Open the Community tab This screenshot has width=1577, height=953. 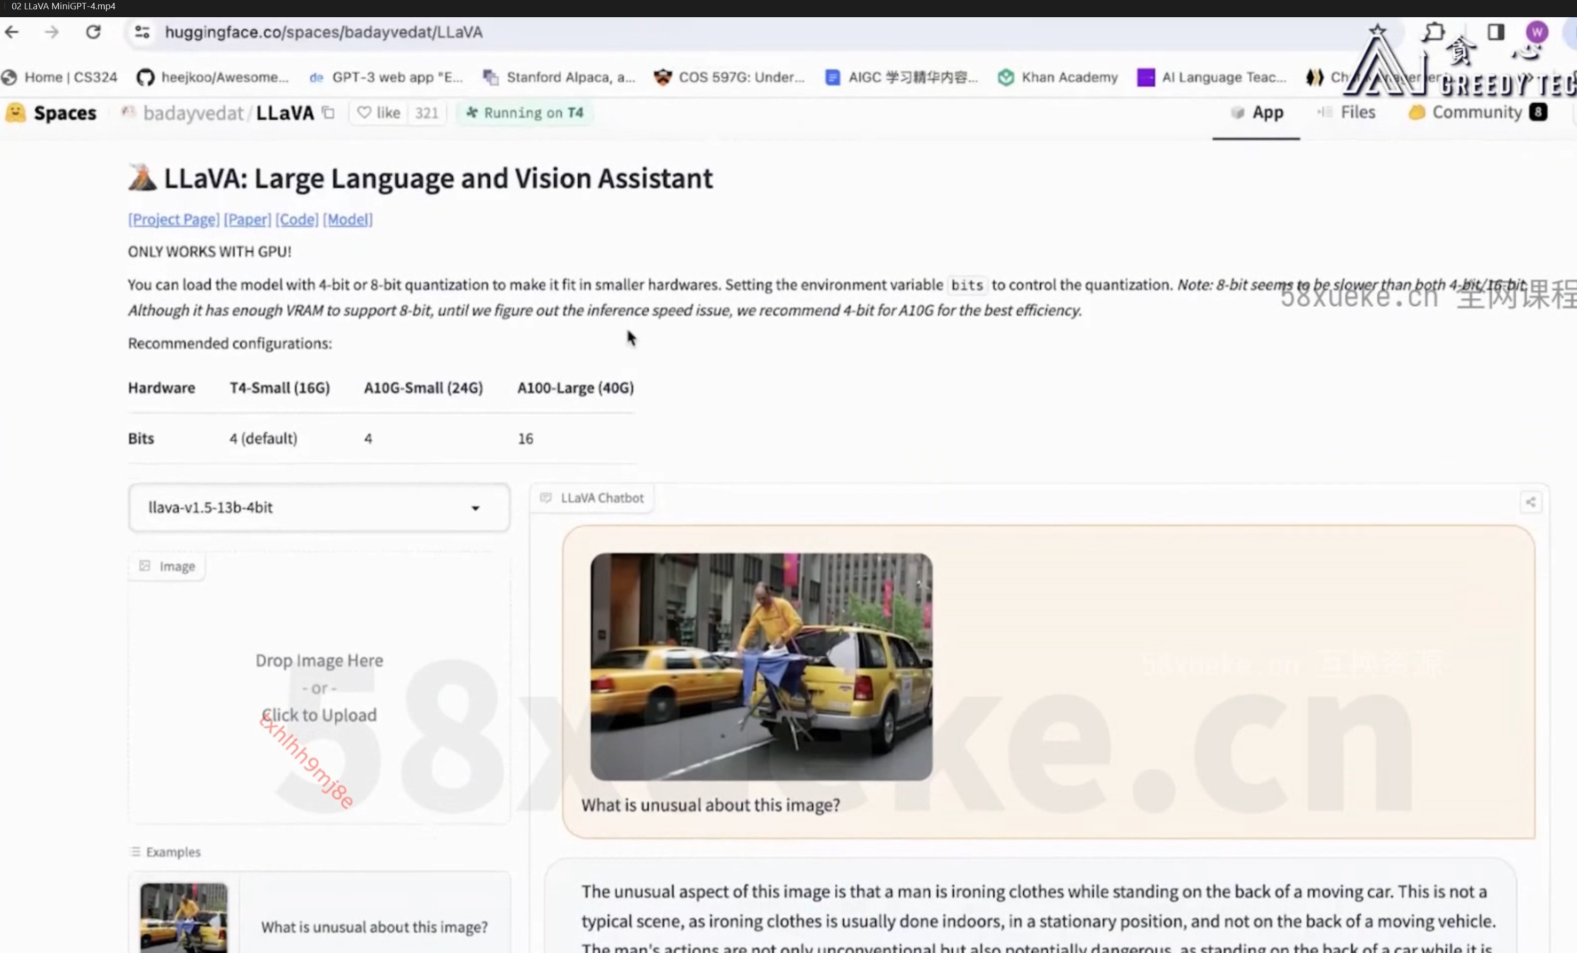pyautogui.click(x=1477, y=113)
